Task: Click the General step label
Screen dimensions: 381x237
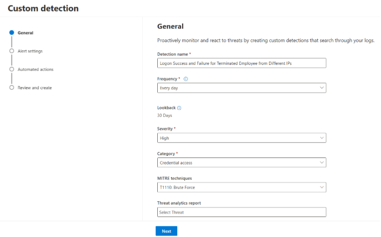Action: point(25,33)
